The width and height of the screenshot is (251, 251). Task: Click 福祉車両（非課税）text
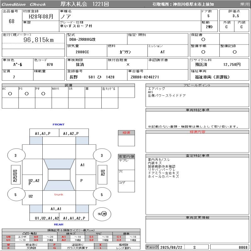[212, 77]
